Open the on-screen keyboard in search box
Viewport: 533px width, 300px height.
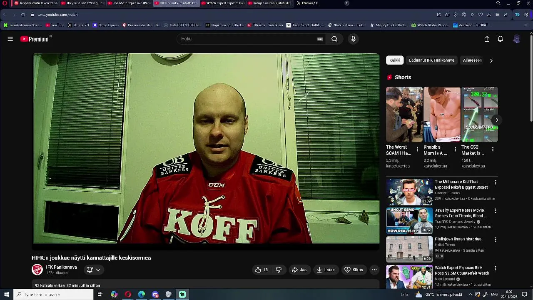320,39
